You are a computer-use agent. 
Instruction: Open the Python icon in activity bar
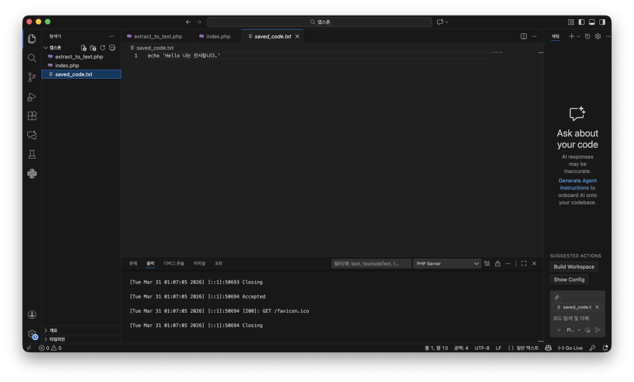point(32,173)
